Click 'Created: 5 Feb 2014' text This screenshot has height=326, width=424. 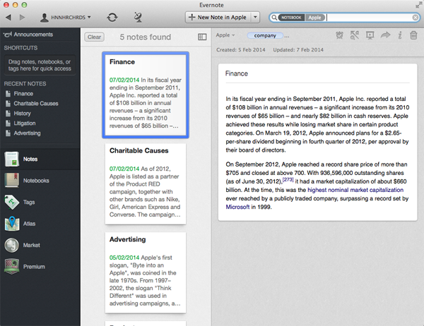241,49
